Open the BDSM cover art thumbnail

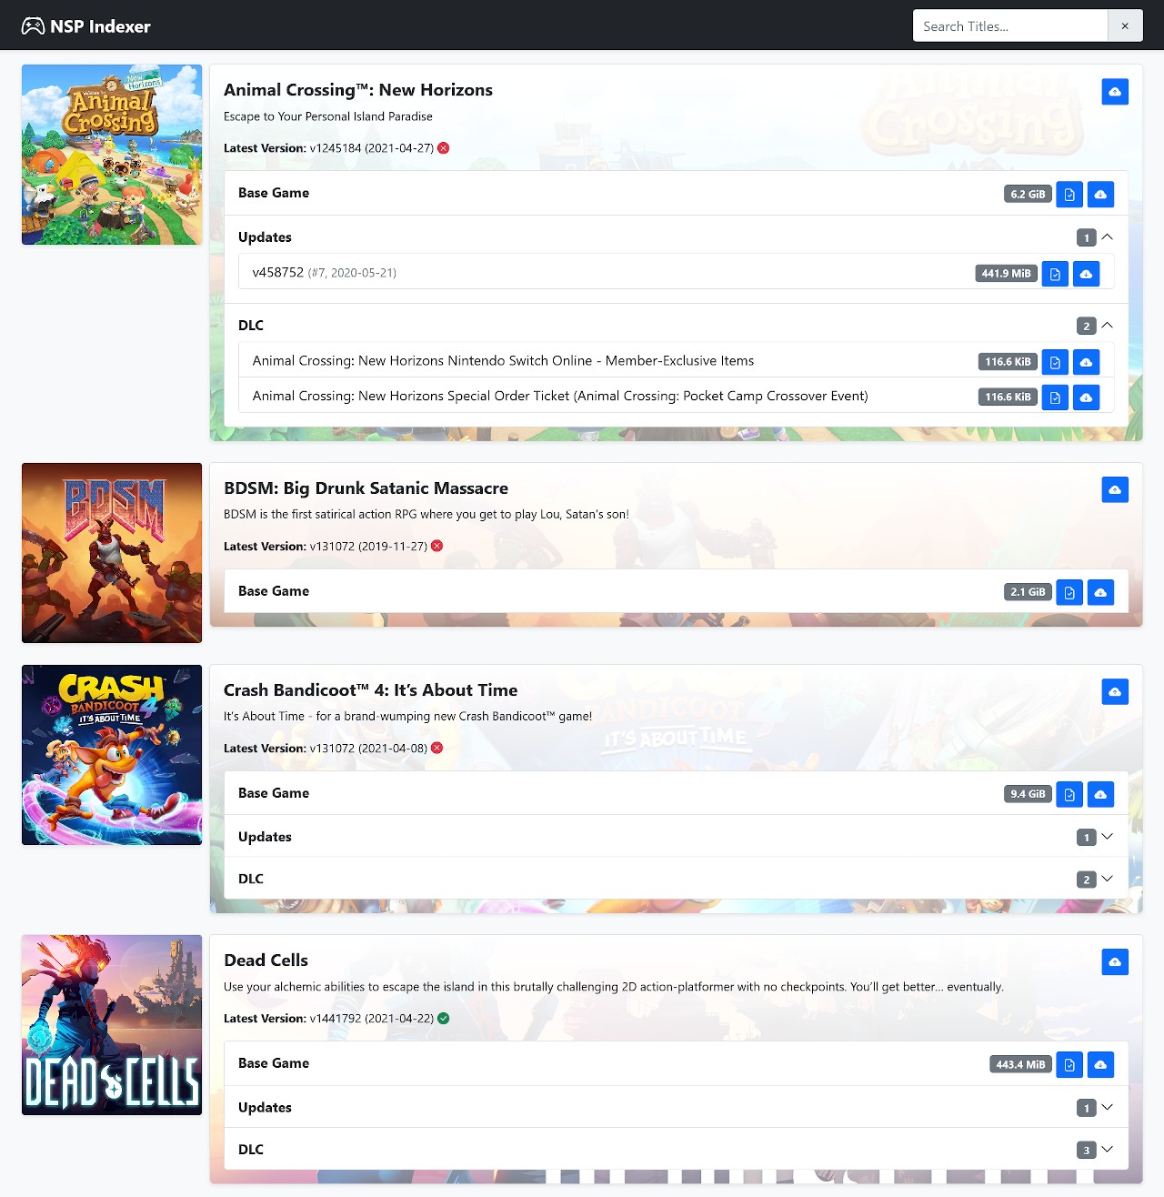(112, 553)
